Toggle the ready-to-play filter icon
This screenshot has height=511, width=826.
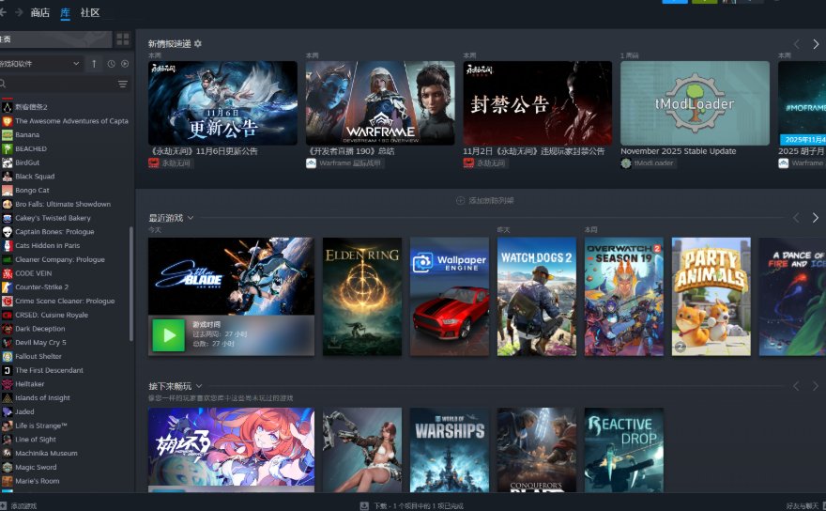[x=124, y=64]
